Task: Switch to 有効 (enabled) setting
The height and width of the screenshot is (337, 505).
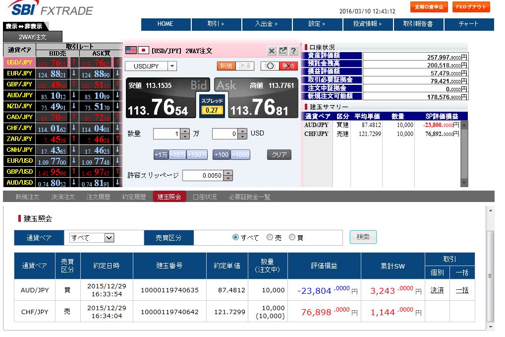Action: click(270, 66)
